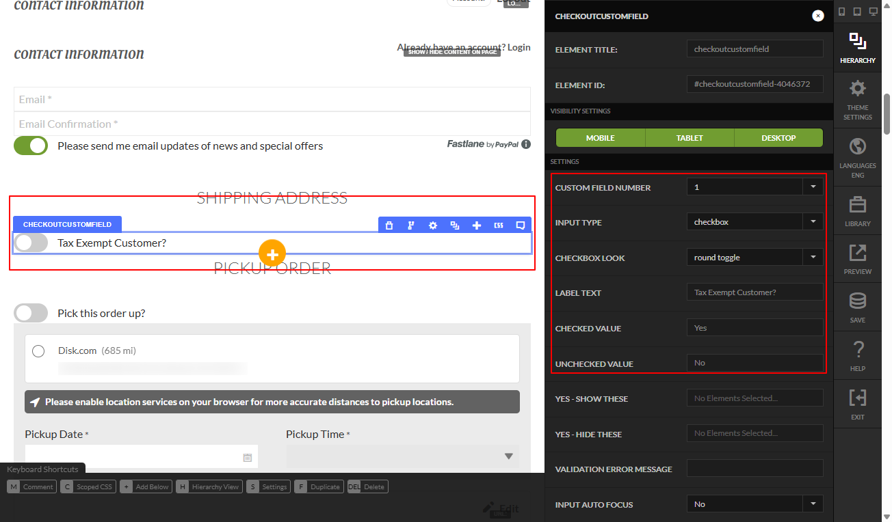Expand the Input Type dropdown

[x=755, y=221]
